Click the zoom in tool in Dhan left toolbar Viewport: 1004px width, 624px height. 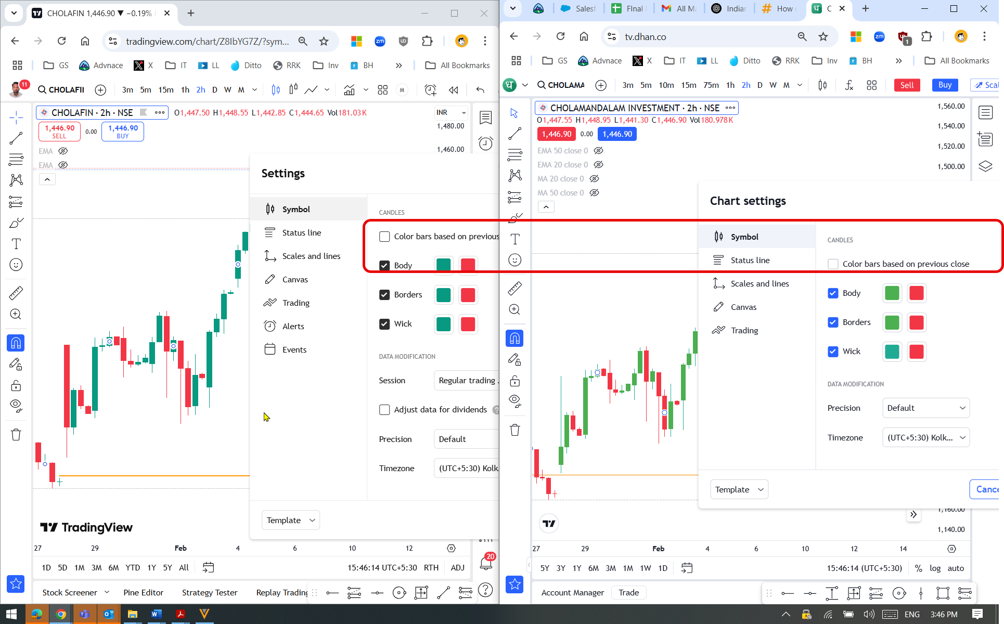click(x=514, y=309)
